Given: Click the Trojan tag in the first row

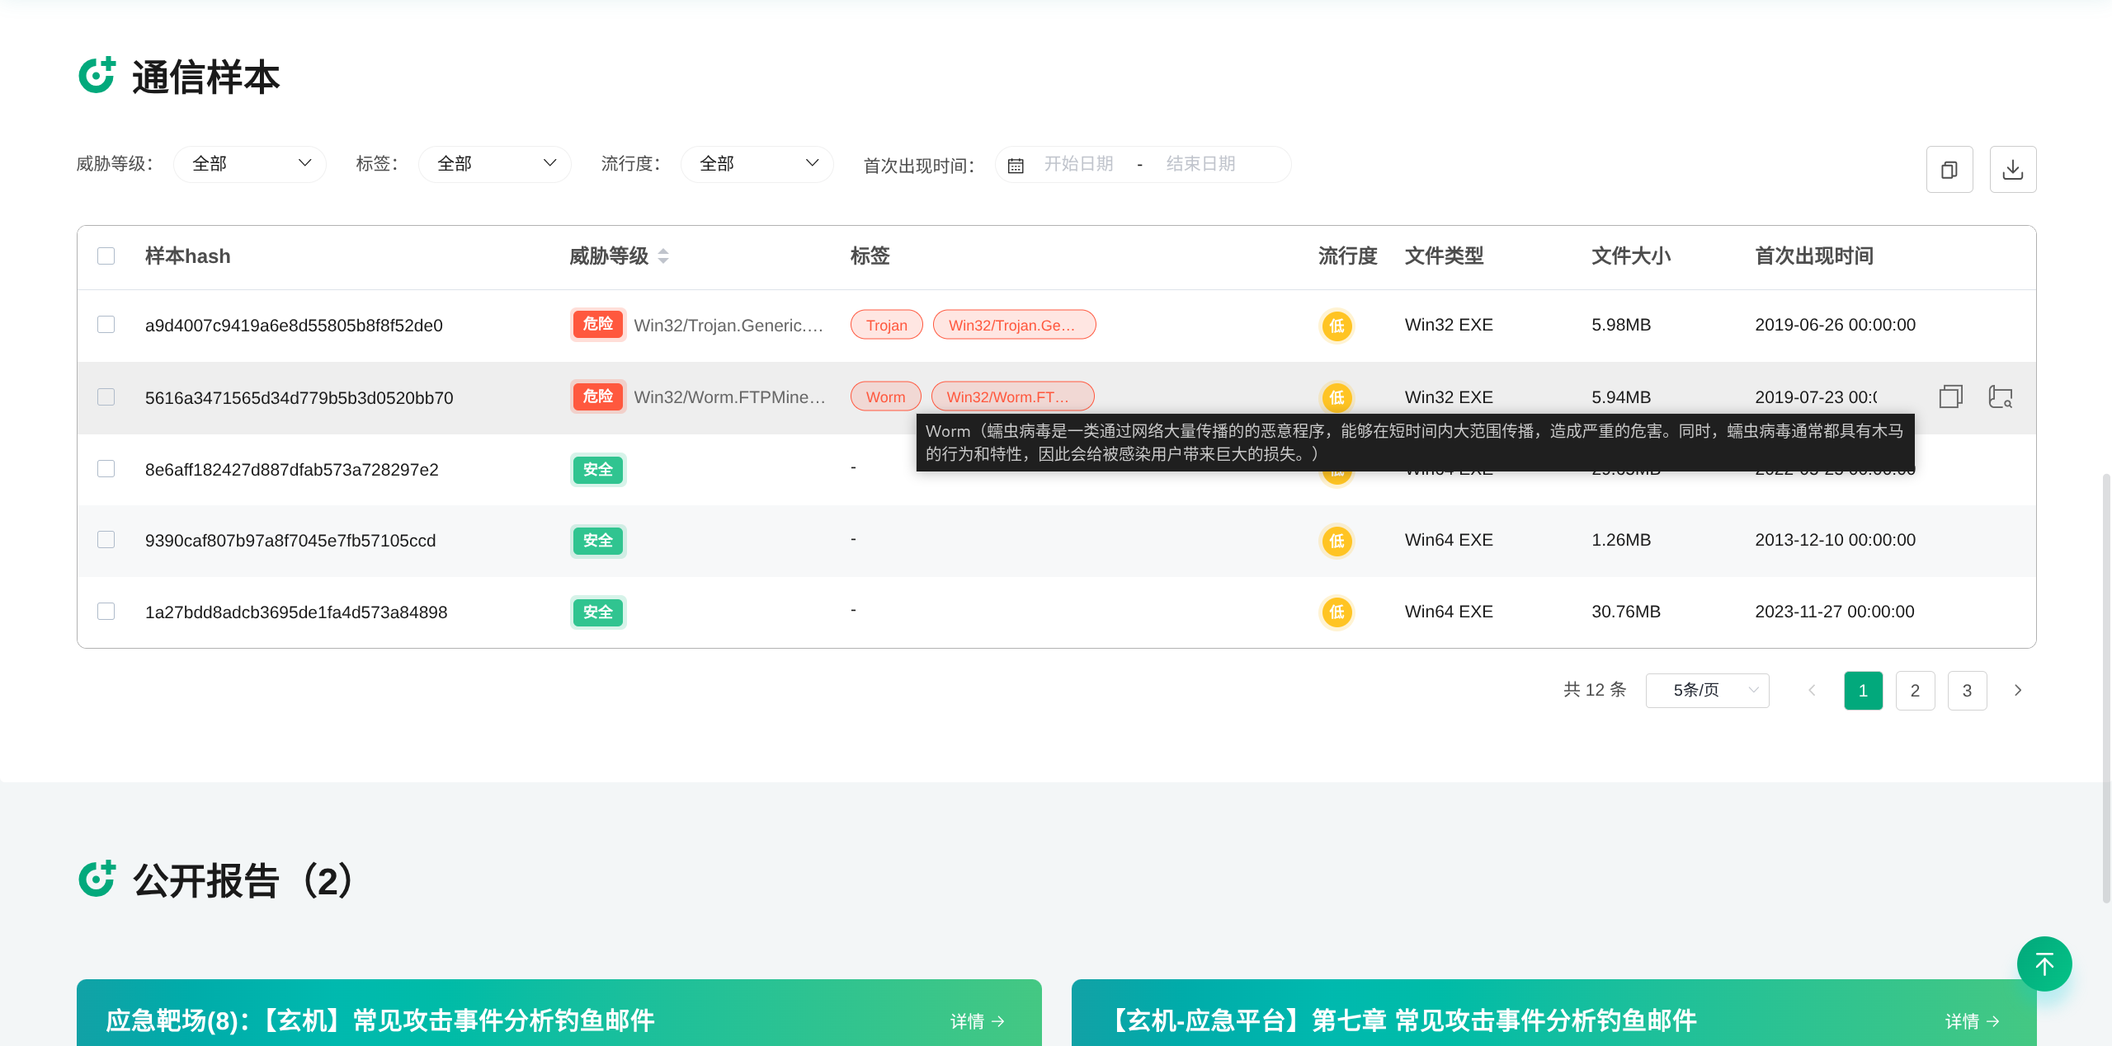Looking at the screenshot, I should [x=886, y=325].
